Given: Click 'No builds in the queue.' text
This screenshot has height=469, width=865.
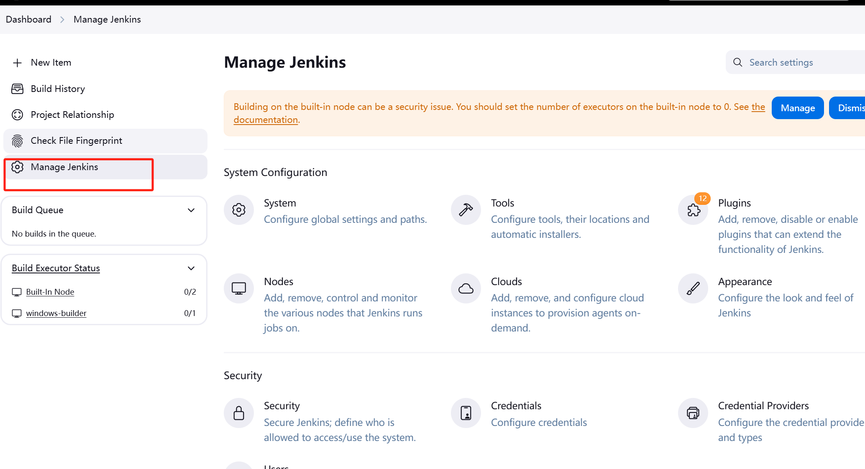Looking at the screenshot, I should tap(54, 234).
